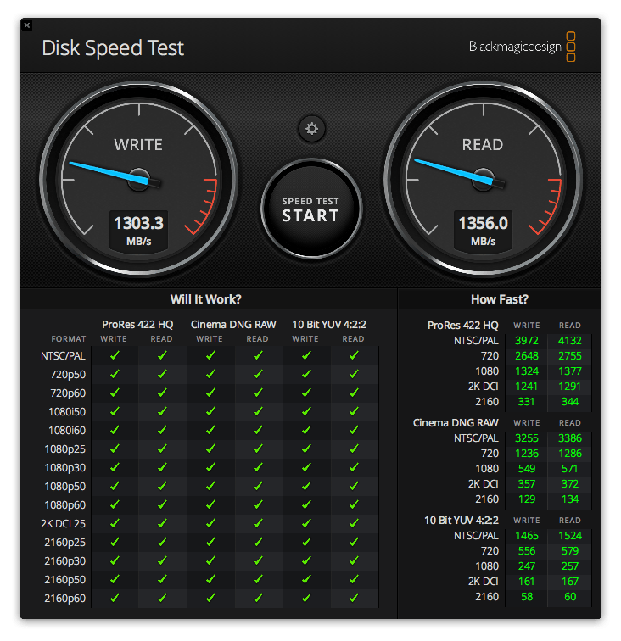Click the 2K DCI 25 format row label
The width and height of the screenshot is (621, 641).
pos(63,524)
